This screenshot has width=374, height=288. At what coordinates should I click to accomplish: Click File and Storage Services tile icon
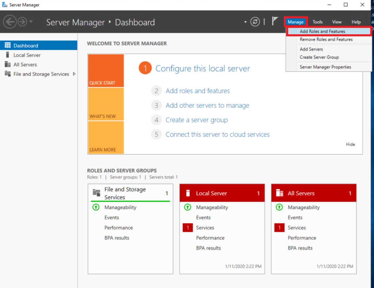pos(96,192)
